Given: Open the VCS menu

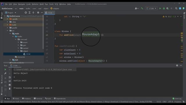Looking at the screenshot, I should [56, 4].
